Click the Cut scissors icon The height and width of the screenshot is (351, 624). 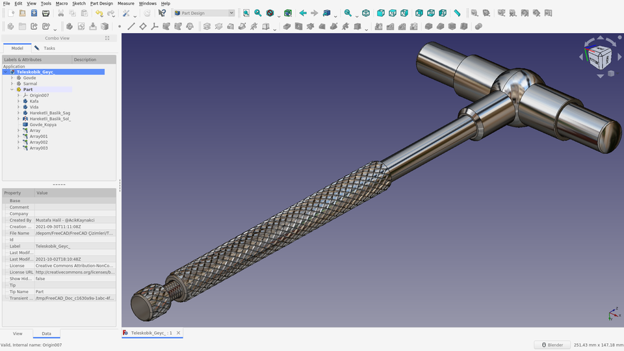coord(61,13)
